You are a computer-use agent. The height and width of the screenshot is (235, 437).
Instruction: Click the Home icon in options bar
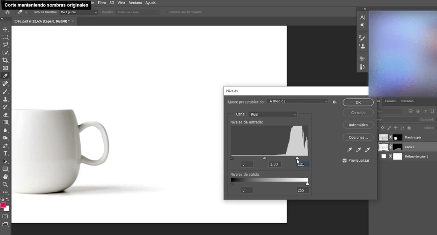coord(7,12)
